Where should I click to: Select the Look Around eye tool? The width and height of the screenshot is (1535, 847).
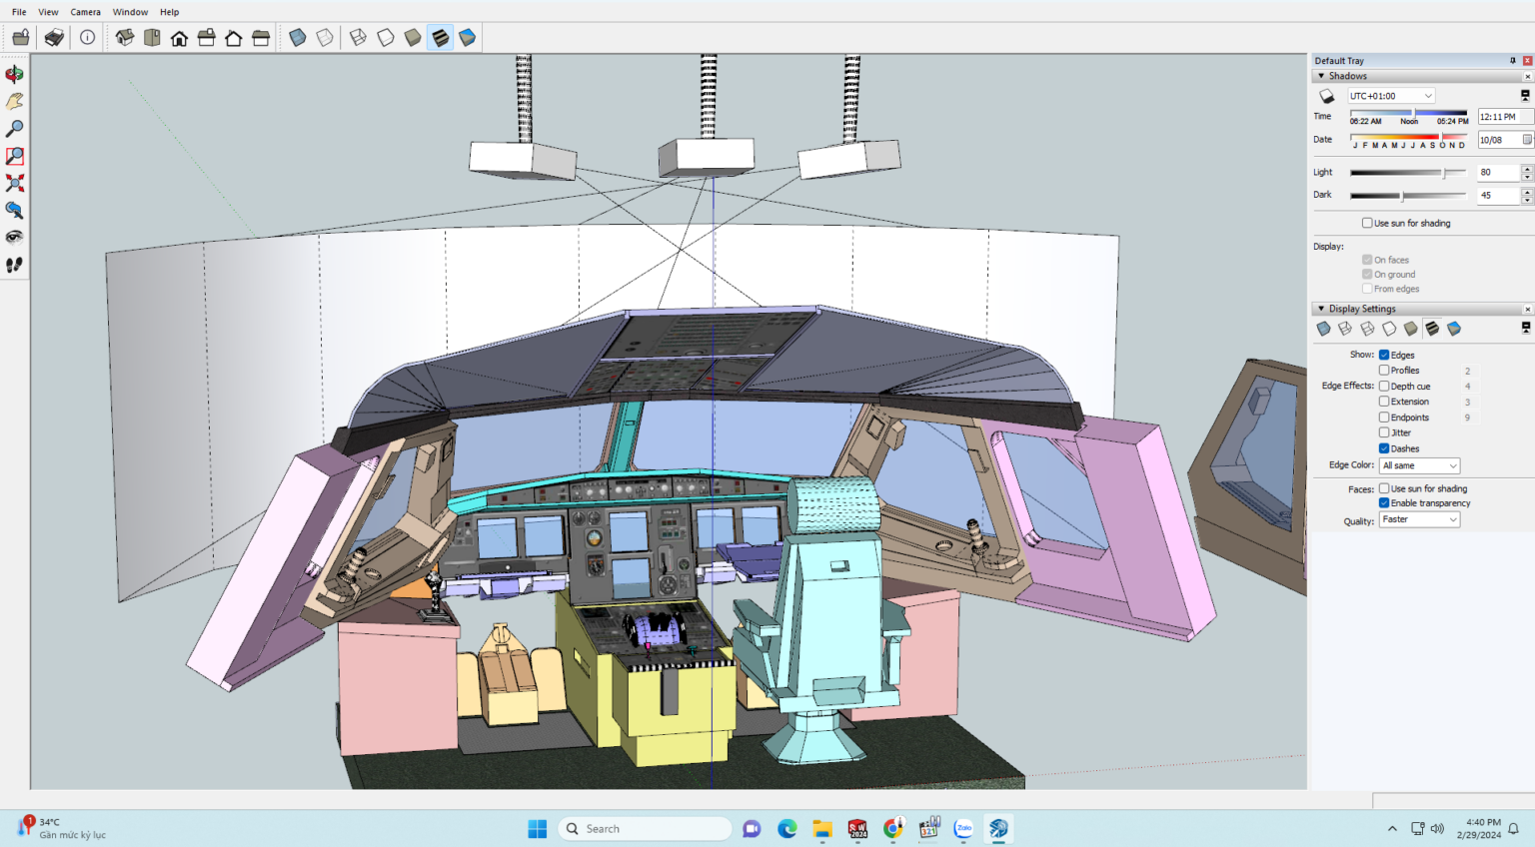14,238
